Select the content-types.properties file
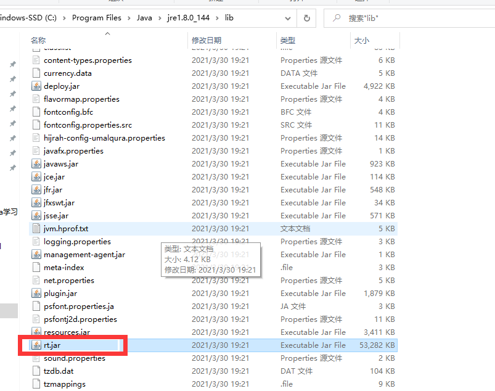 point(88,60)
